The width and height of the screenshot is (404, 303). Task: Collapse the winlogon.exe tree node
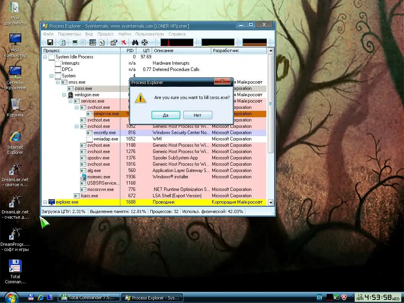click(x=64, y=95)
